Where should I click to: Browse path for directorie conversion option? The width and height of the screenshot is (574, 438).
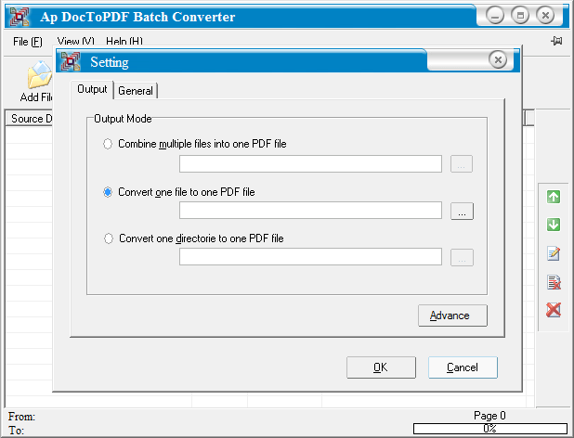coord(462,258)
